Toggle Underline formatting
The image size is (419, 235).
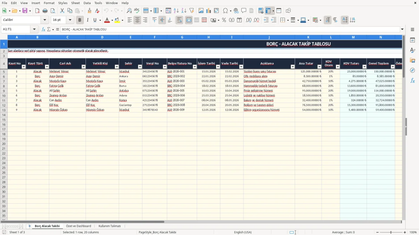(x=95, y=20)
